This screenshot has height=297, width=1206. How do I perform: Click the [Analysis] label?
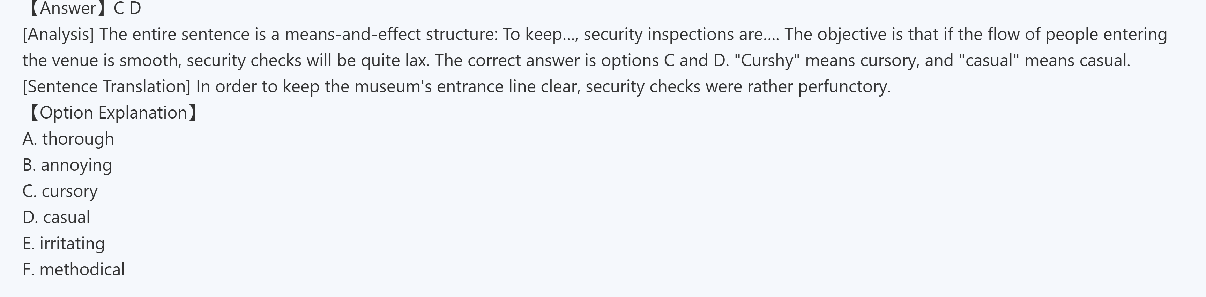pos(59,35)
